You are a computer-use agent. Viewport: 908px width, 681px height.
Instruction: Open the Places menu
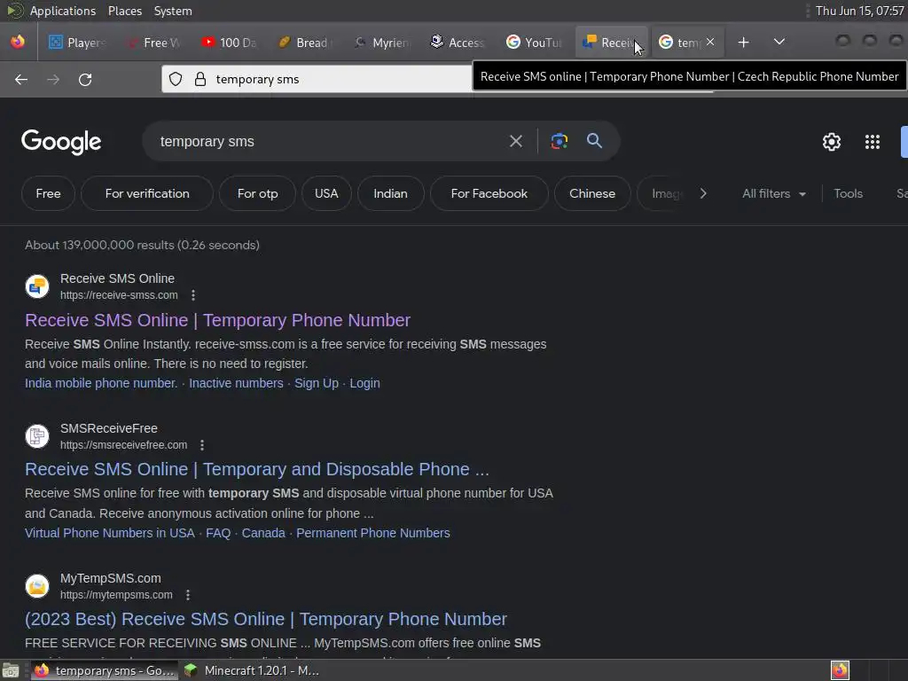coord(124,11)
